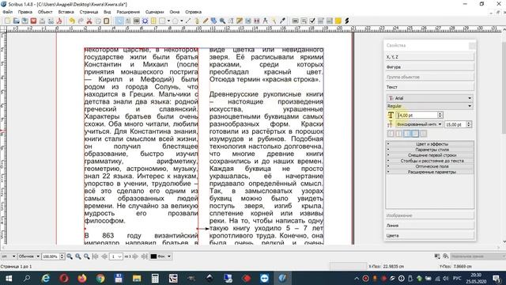Screen dimensions: 506x285
Task: Open the image preview quality dropdown
Action: 29,256
